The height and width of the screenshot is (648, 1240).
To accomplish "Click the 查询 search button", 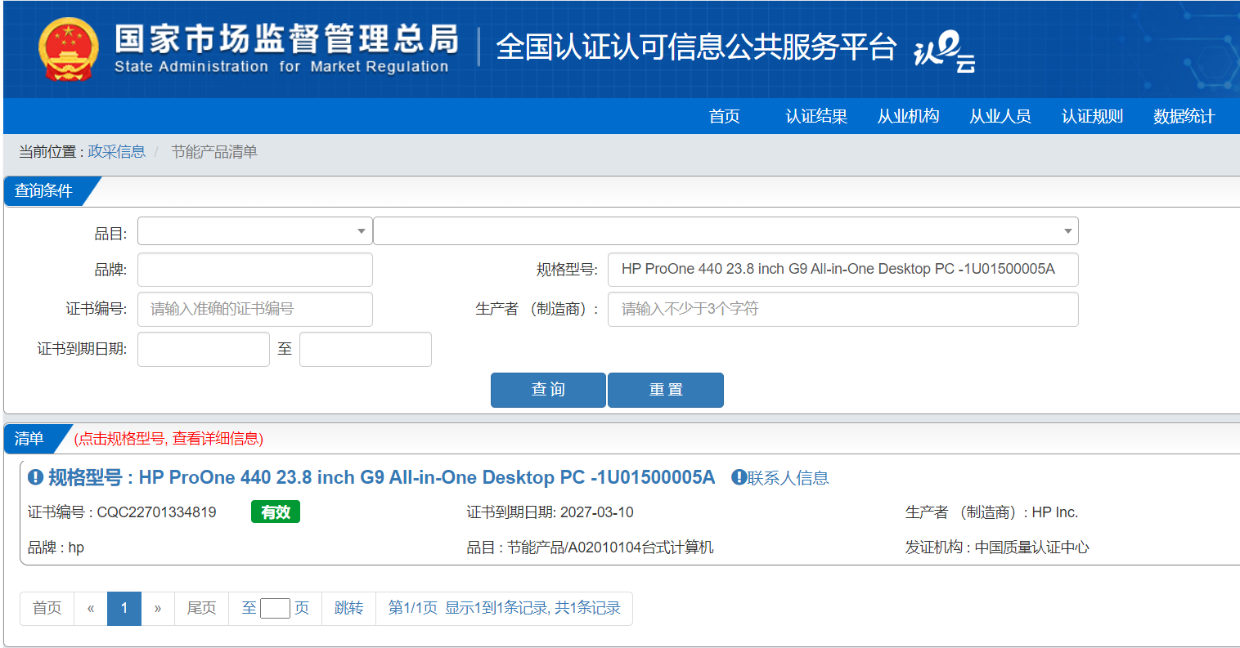I will coord(548,390).
